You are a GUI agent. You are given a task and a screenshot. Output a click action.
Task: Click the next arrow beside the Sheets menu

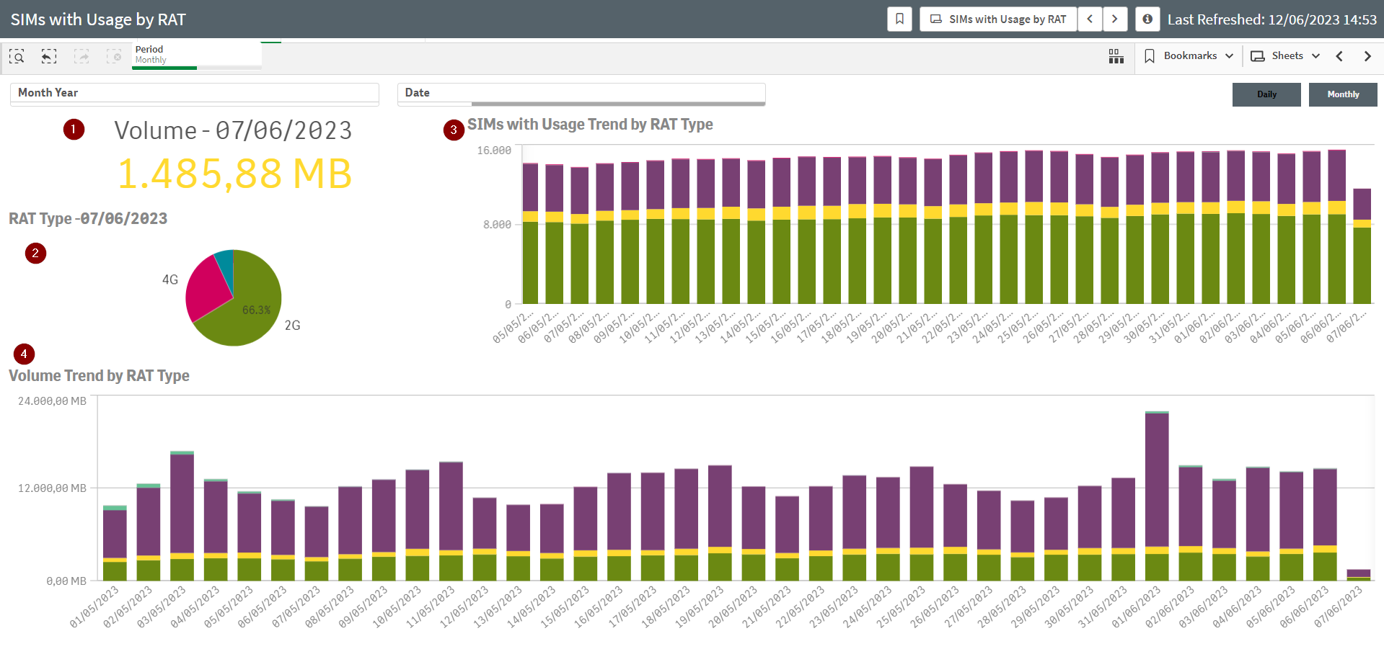(x=1367, y=56)
